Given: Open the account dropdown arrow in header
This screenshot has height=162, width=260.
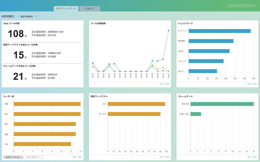Looking at the screenshot, I should click(255, 6).
